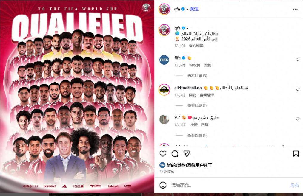Translate the qfa caption with 查看翻译
The image size is (303, 196).
pos(196,46)
